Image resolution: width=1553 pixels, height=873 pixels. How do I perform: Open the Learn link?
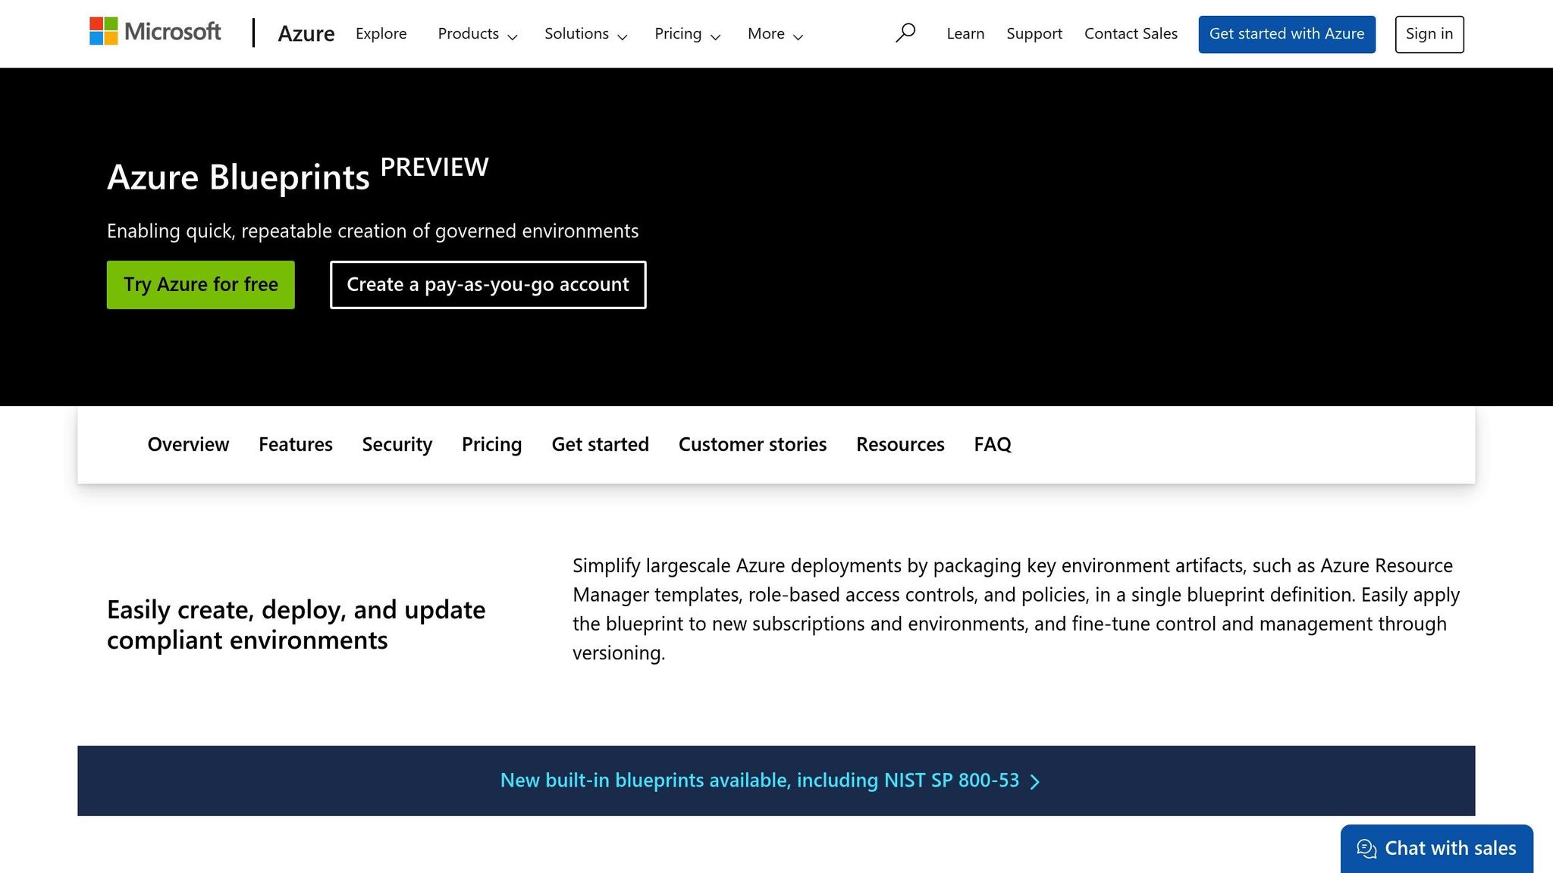965,34
